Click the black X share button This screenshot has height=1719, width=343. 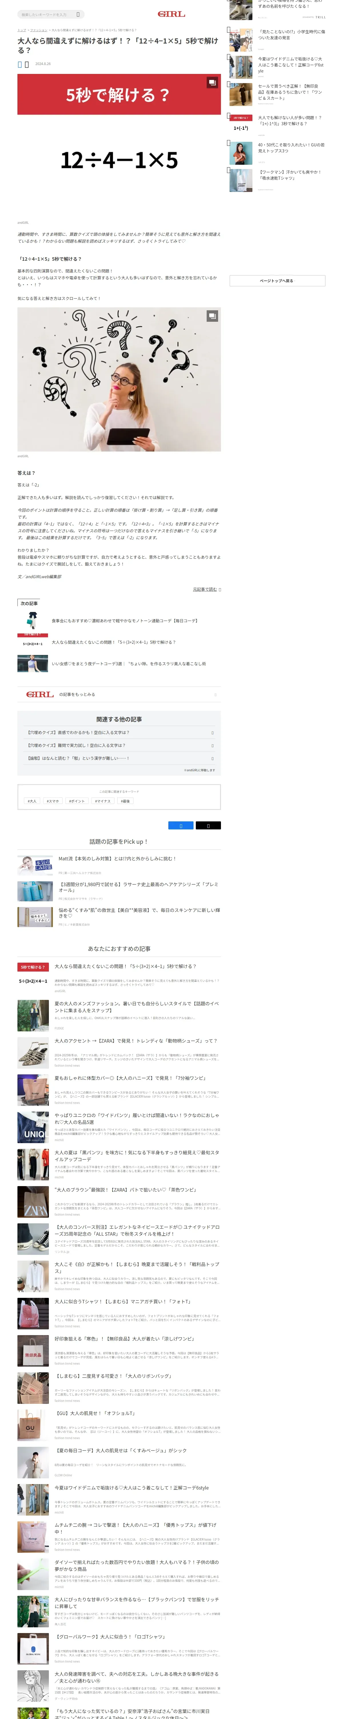(208, 825)
